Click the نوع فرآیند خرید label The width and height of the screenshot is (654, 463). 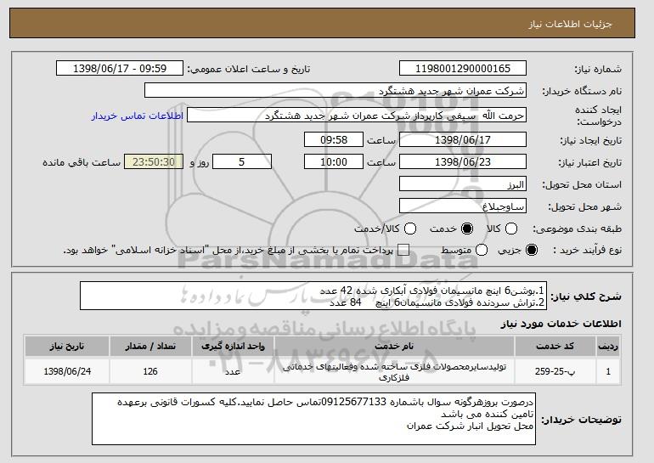click(587, 250)
